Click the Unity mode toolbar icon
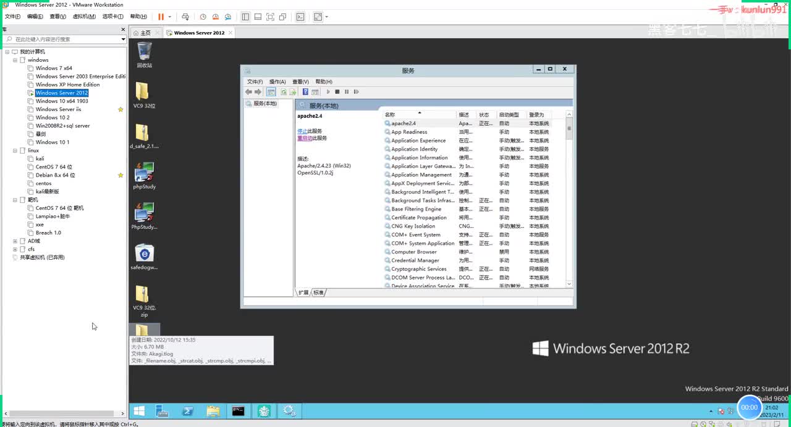 point(282,17)
